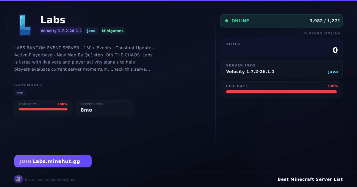Click the Fill Rate progress bar
Viewport: 357px width, 187px height.
coord(281,92)
